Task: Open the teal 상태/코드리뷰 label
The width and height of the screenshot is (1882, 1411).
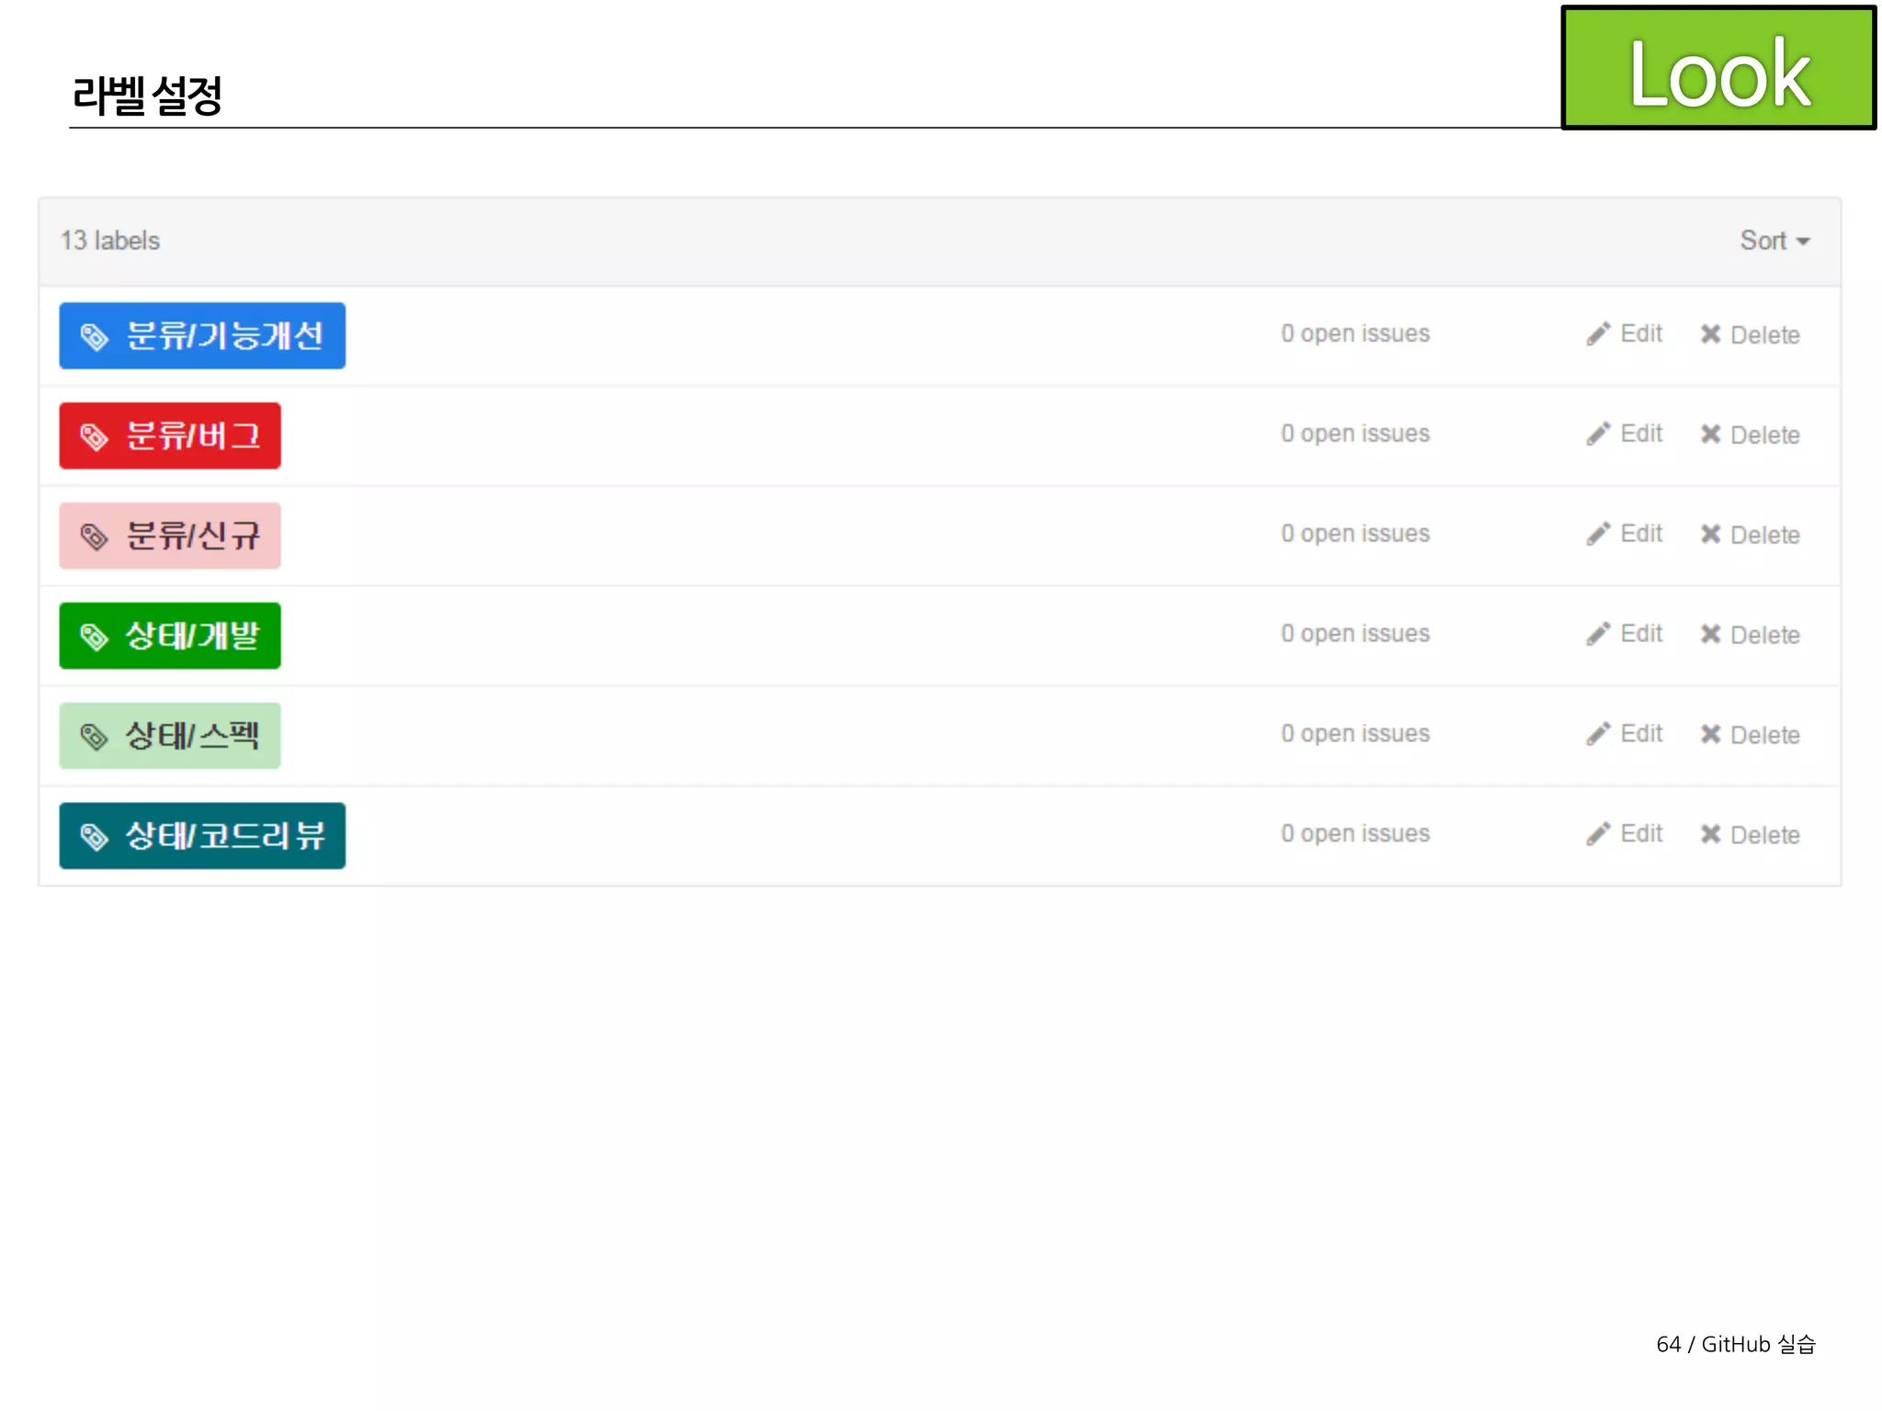Action: coord(202,836)
